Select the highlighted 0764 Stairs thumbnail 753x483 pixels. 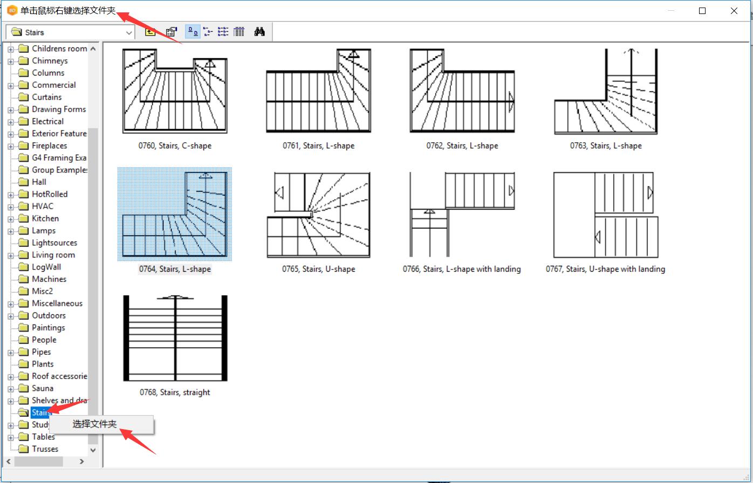pos(175,214)
